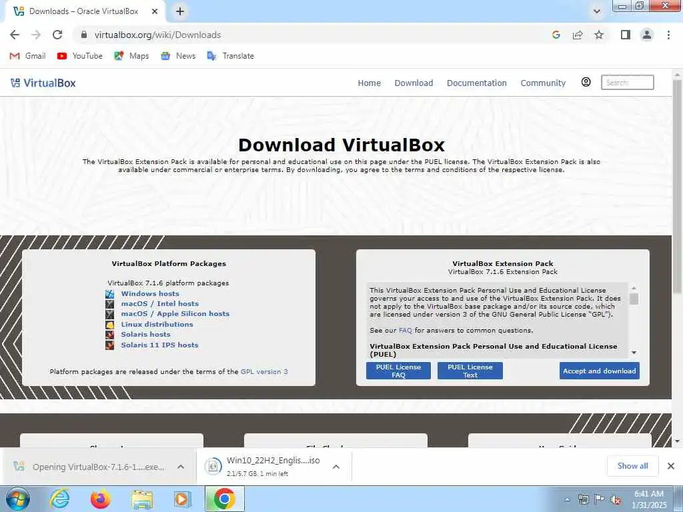The width and height of the screenshot is (683, 512).
Task: Open the YouTube bookmark
Action: (80, 56)
